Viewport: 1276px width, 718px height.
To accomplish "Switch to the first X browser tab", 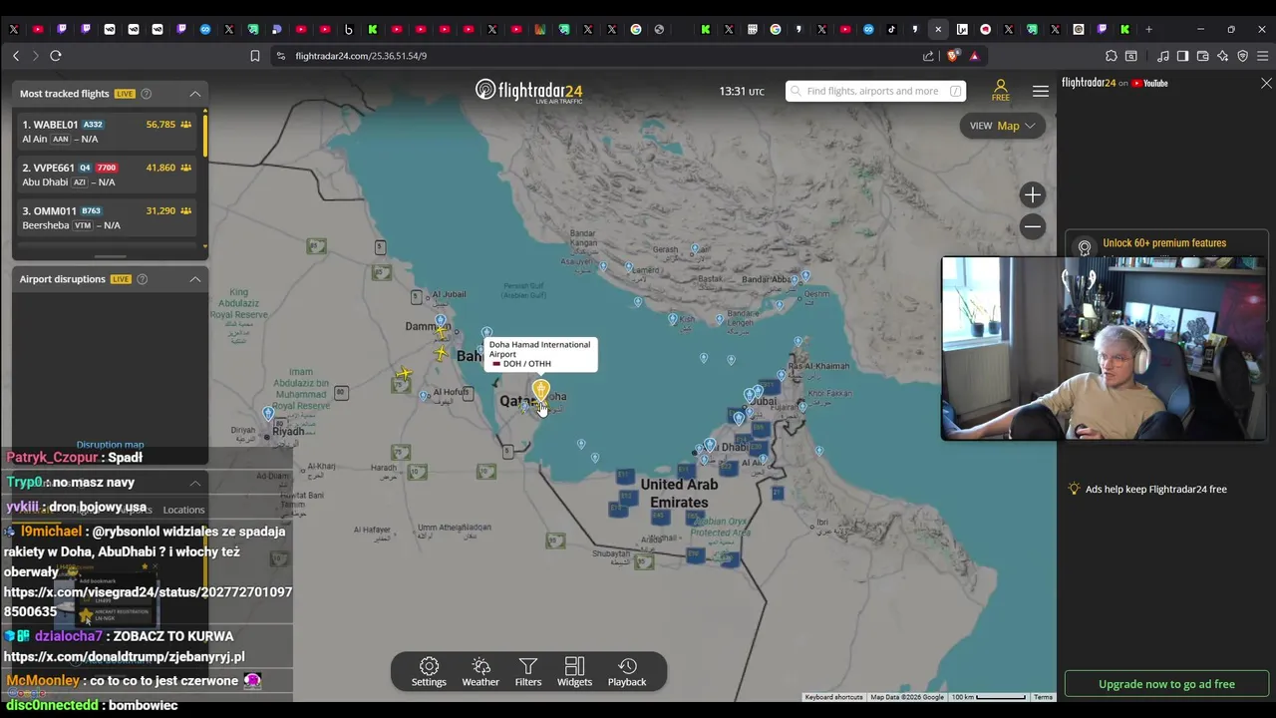I will [x=14, y=29].
